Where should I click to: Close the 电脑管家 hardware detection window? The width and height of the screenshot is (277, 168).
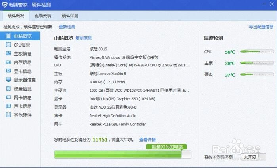272,4
